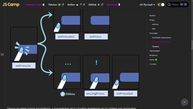Go to Done in table of contents

[153, 60]
